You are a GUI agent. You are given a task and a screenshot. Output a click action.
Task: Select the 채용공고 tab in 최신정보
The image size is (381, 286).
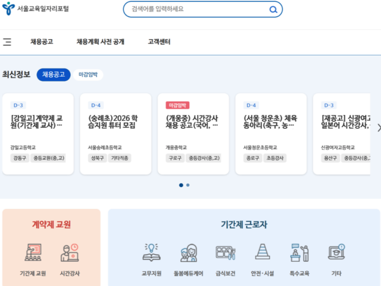(x=54, y=74)
